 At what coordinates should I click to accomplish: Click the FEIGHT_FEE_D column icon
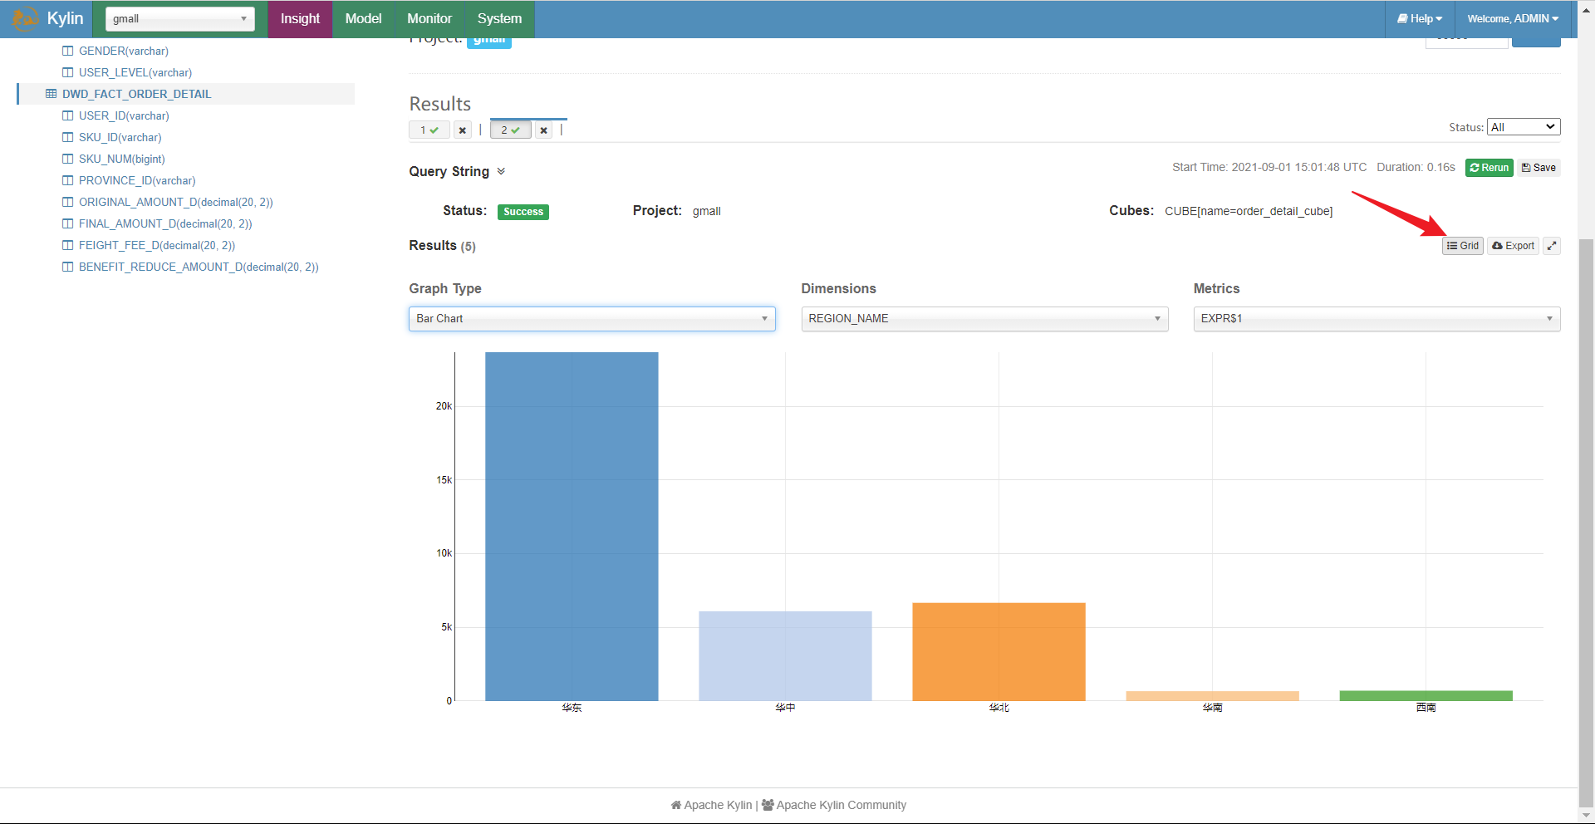[68, 245]
